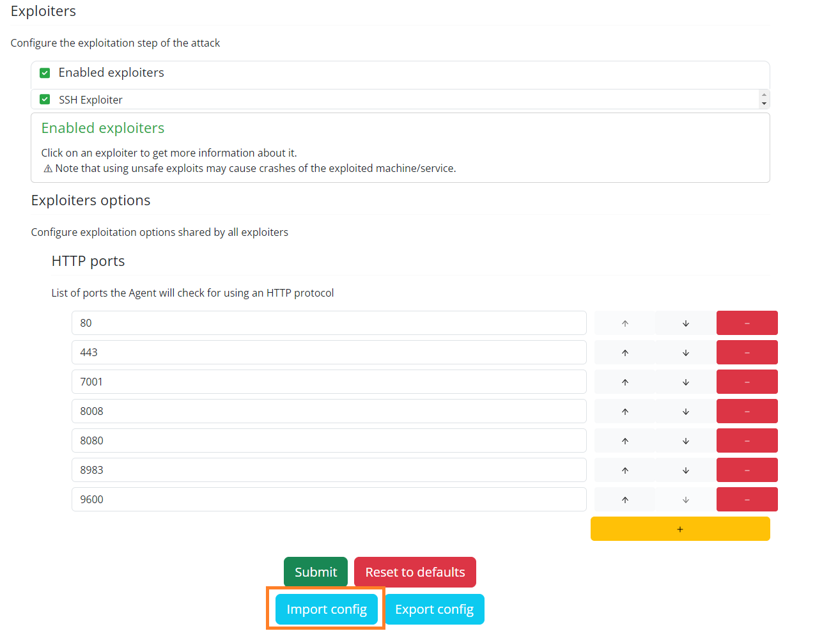The image size is (815, 631).
Task: Add a new HTTP port with the yellow plus
Action: 679,529
